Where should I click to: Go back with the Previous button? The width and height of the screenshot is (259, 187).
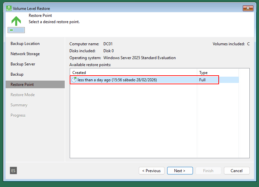click(151, 171)
